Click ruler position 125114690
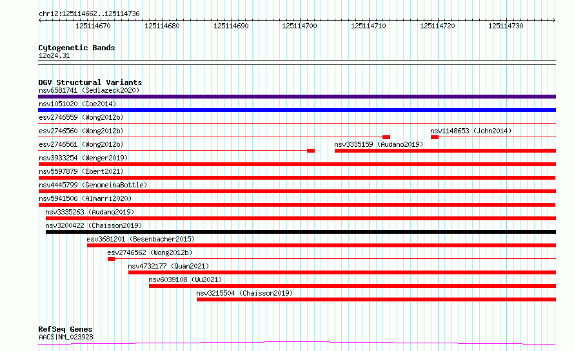This screenshot has width=574, height=351. (231, 26)
